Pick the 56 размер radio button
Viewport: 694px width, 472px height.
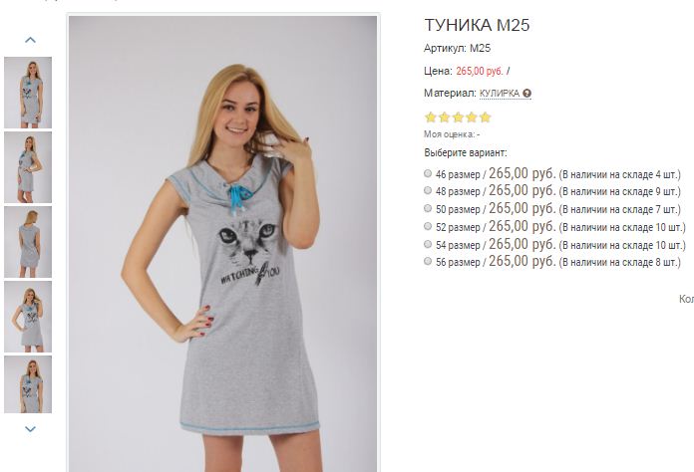point(428,261)
